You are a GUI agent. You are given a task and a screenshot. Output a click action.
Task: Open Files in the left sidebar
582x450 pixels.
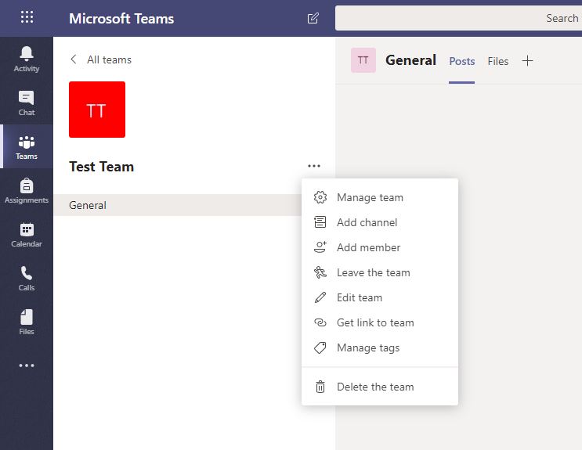(x=27, y=322)
